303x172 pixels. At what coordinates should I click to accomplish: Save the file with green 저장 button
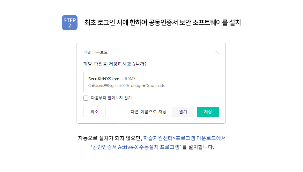(208, 112)
